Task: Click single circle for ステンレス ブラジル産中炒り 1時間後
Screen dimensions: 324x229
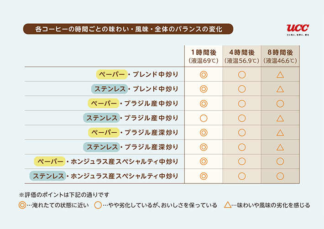Action: 204,118
